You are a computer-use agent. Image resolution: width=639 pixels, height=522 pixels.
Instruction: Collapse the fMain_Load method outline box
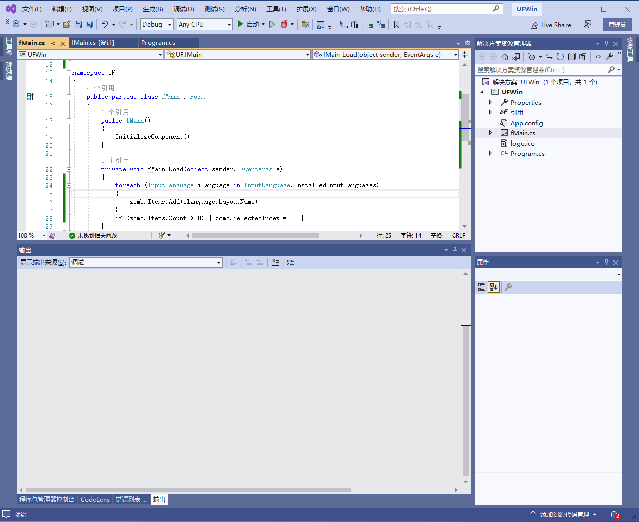pos(69,169)
